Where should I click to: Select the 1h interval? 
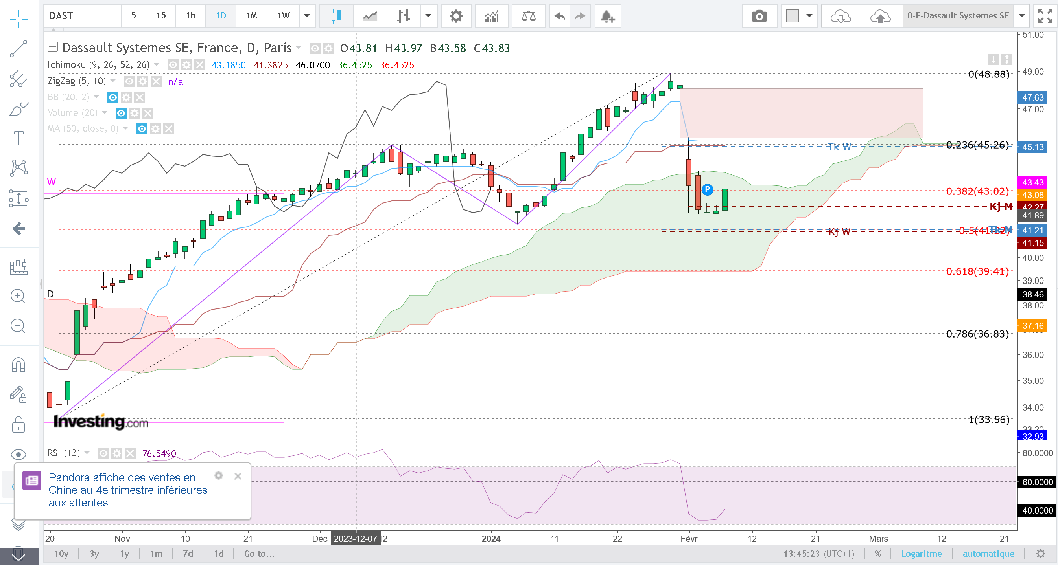[191, 16]
